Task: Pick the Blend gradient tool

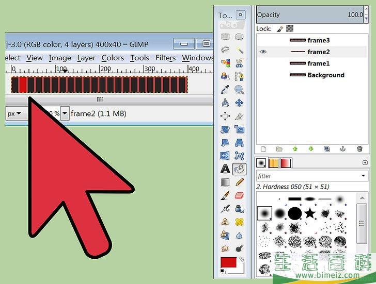Action: pos(225,182)
